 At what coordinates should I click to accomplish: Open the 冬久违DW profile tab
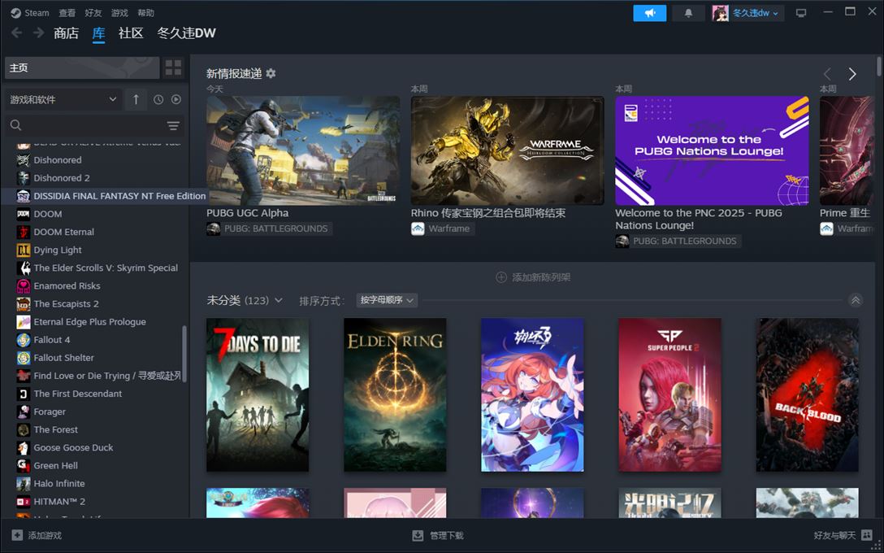186,33
